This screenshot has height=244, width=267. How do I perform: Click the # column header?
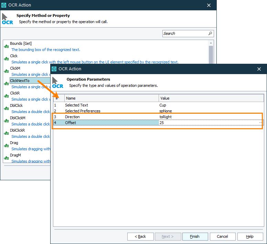point(59,98)
